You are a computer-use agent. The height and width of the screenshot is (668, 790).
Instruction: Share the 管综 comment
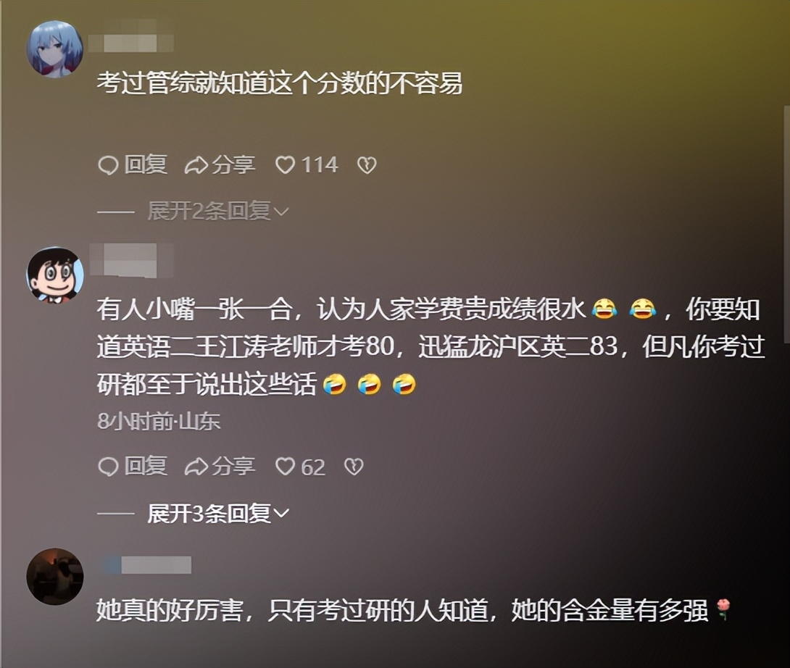[x=220, y=164]
